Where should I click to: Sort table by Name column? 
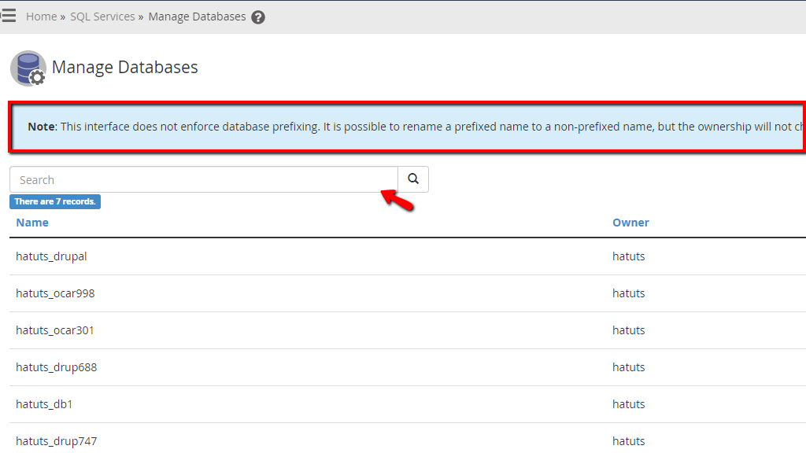click(x=32, y=223)
